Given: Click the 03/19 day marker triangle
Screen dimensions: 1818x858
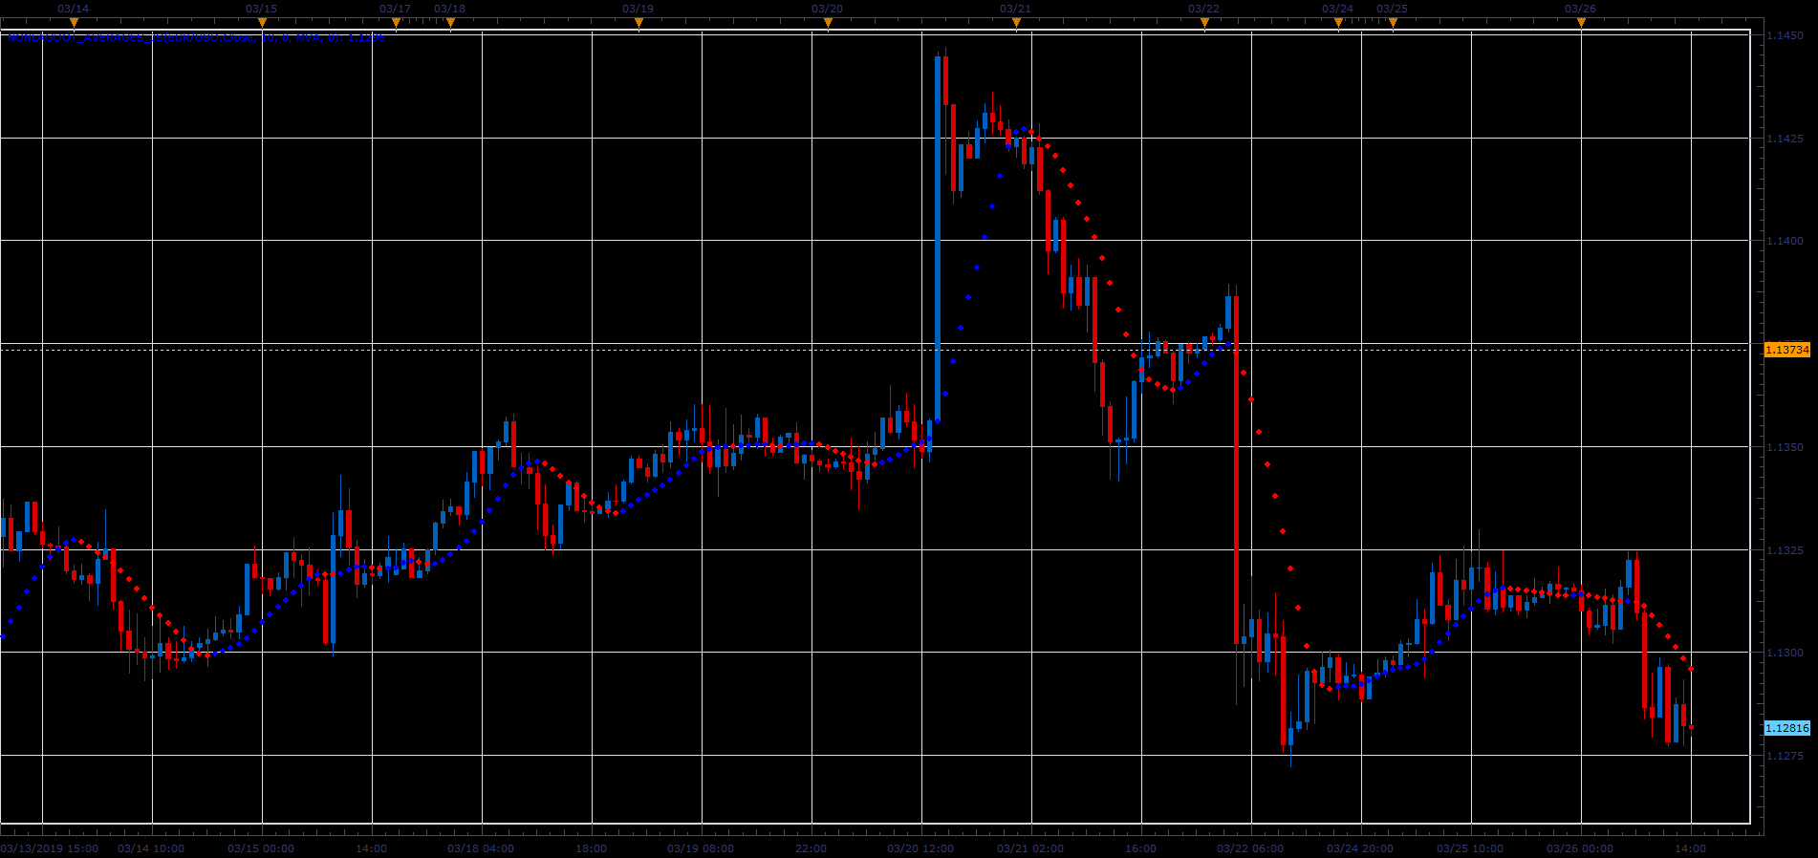Looking at the screenshot, I should [x=638, y=23].
